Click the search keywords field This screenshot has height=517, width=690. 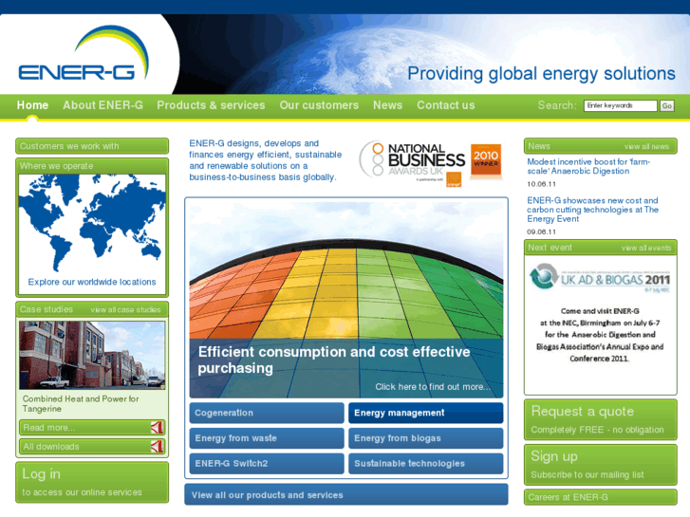click(621, 105)
